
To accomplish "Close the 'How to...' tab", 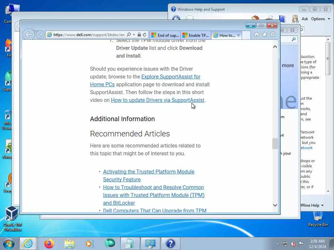I will [238, 35].
